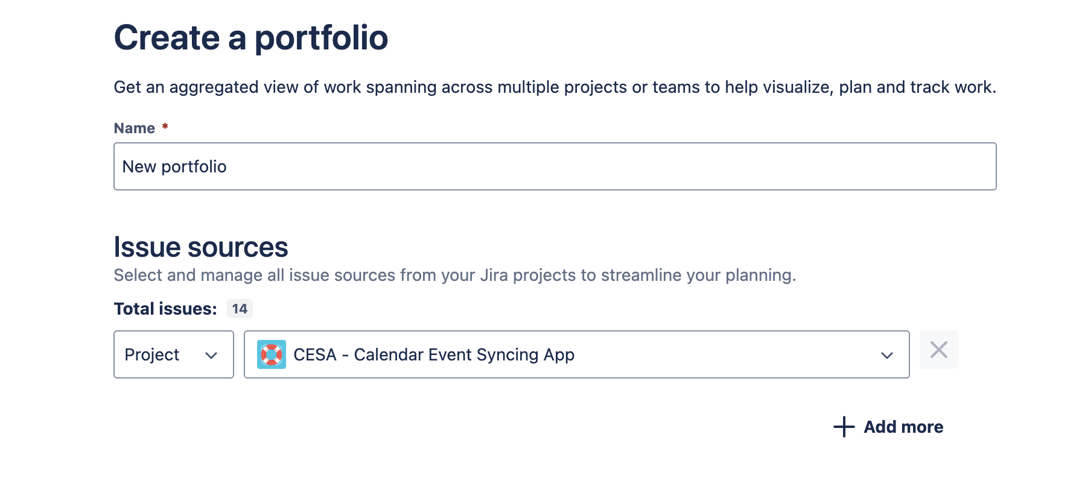Click the "Create a portfolio" heading
This screenshot has width=1085, height=481.
(x=250, y=37)
